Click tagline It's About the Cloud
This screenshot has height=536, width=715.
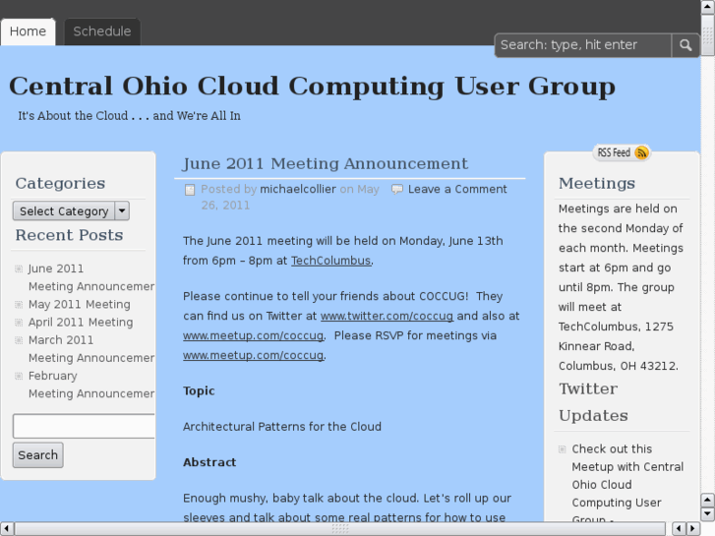click(129, 116)
